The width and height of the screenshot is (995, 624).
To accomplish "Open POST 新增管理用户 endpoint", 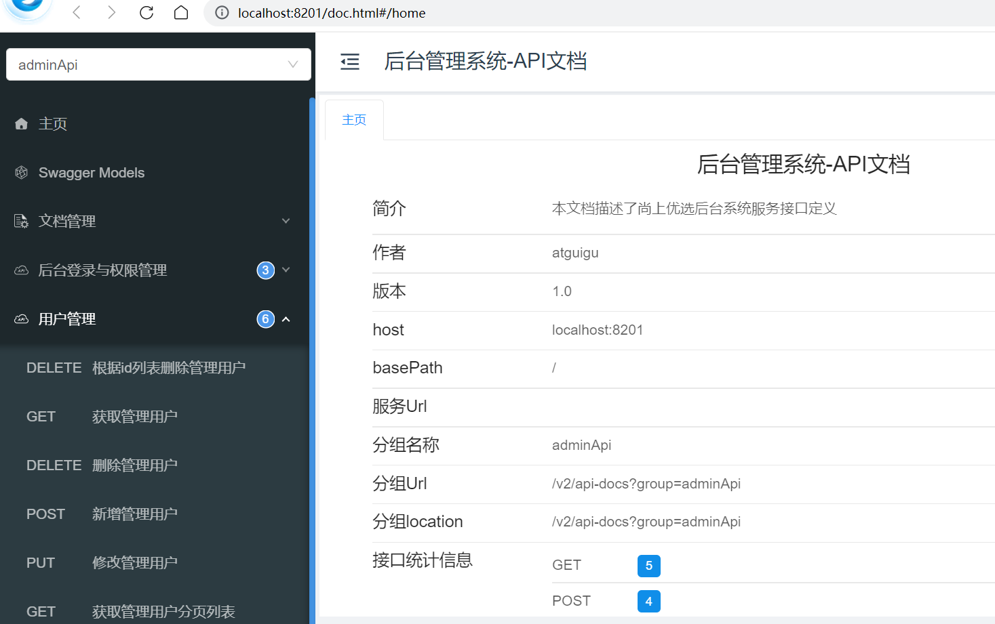I will pyautogui.click(x=102, y=514).
